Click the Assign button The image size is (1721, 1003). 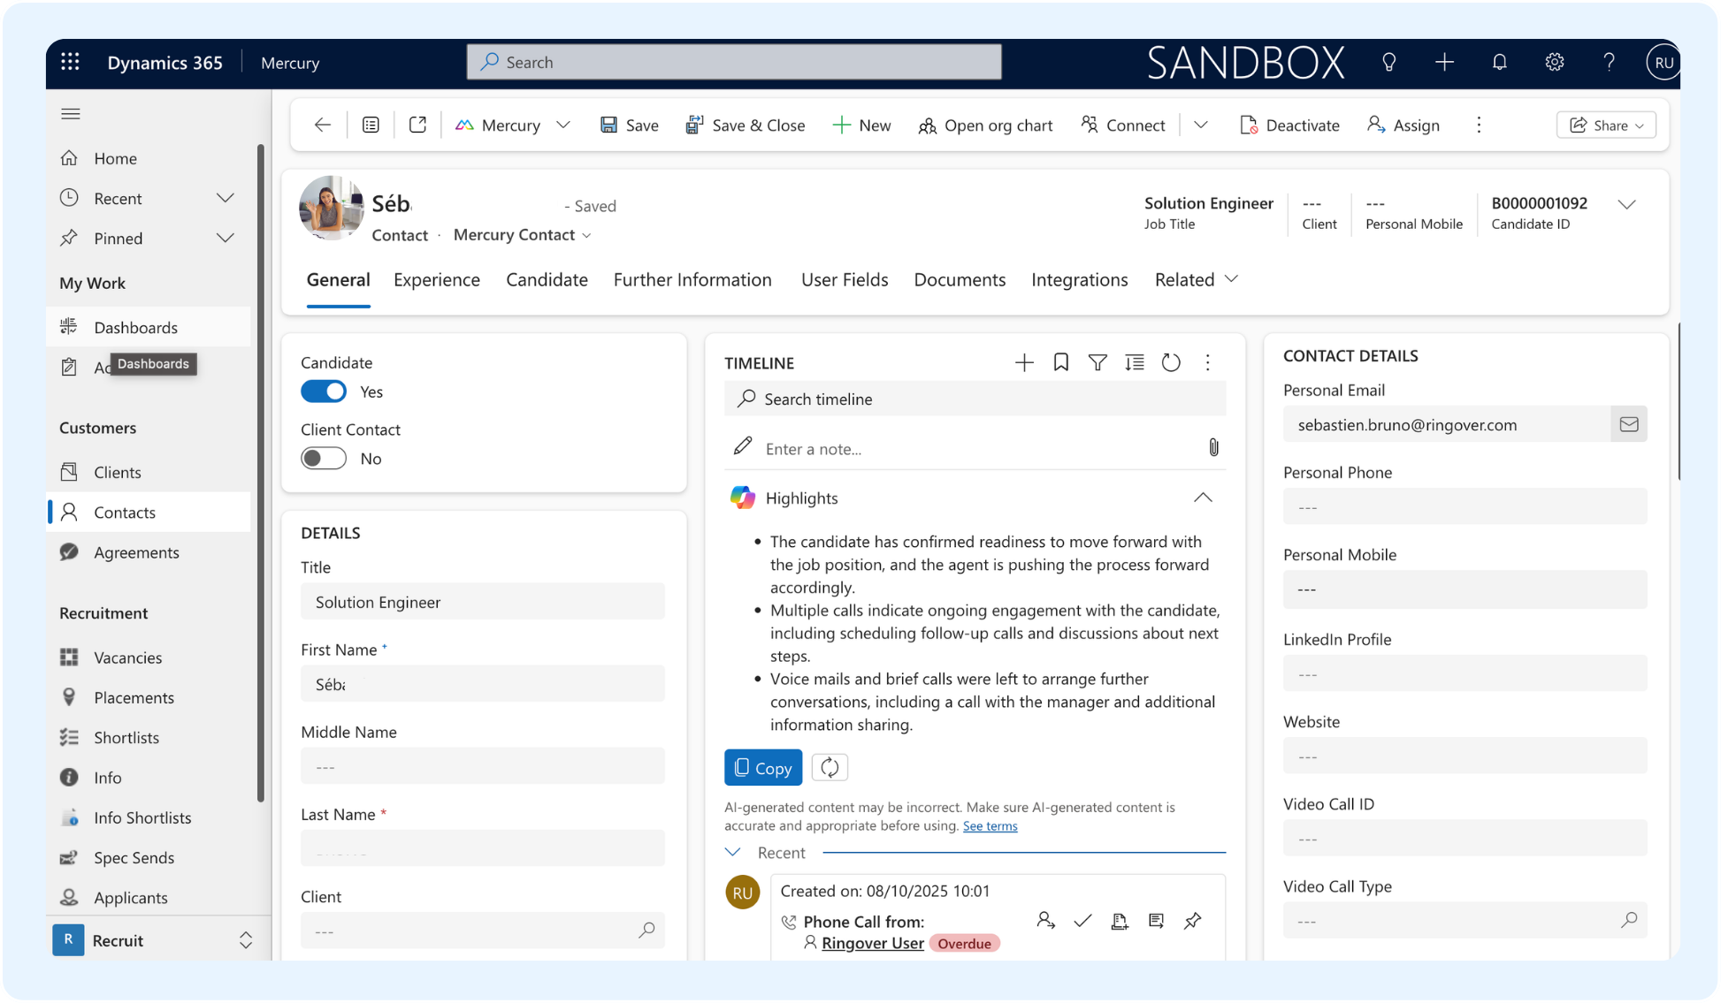(1403, 125)
